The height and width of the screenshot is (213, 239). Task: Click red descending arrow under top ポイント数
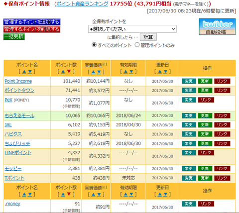tap(69, 72)
